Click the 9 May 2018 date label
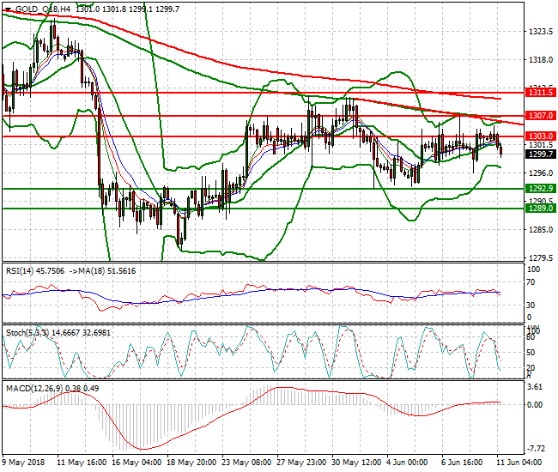The width and height of the screenshot is (558, 472). [24, 463]
